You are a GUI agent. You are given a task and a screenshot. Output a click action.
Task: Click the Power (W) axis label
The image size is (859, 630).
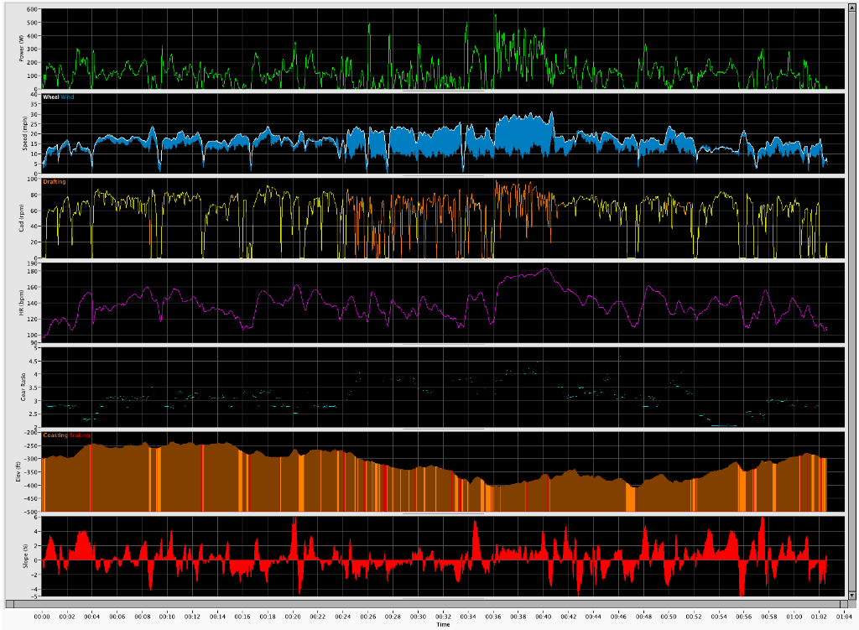pos(22,49)
